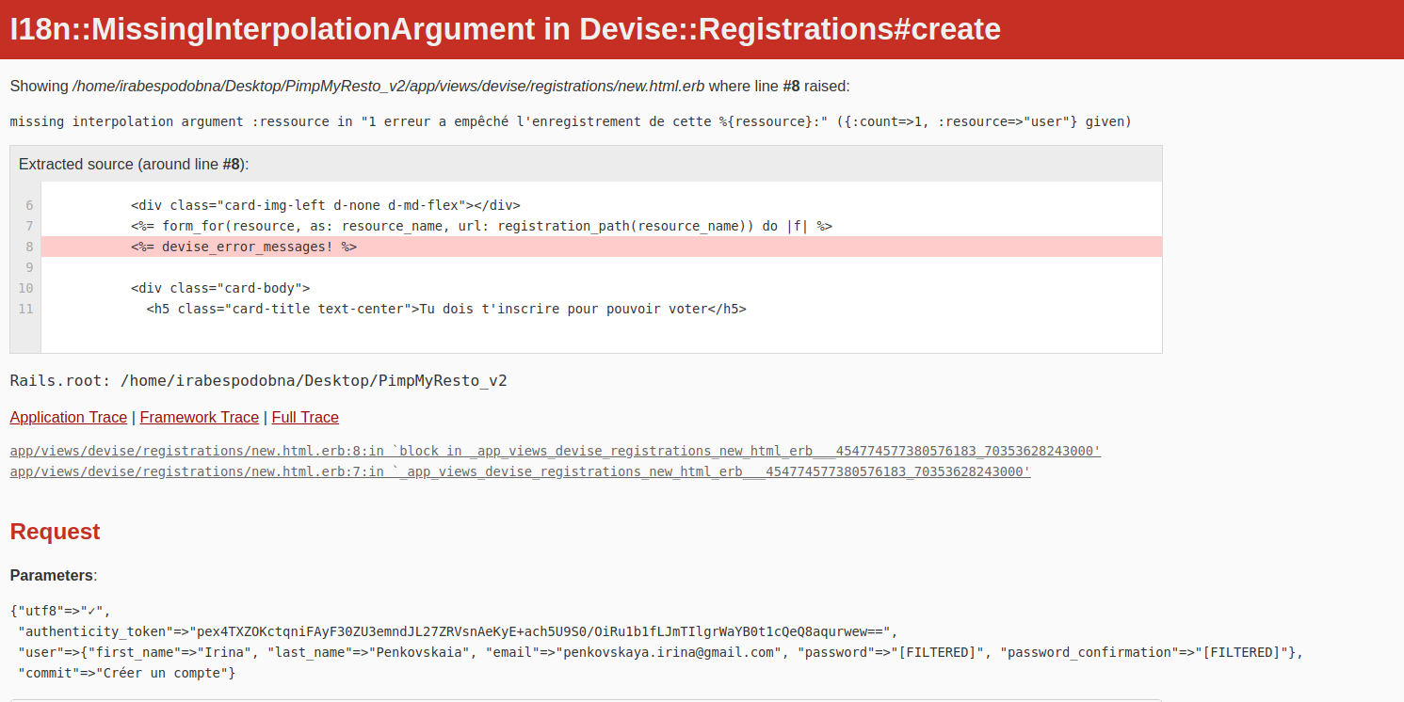Click the highlighted devise_error_messages! source line

tap(602, 247)
